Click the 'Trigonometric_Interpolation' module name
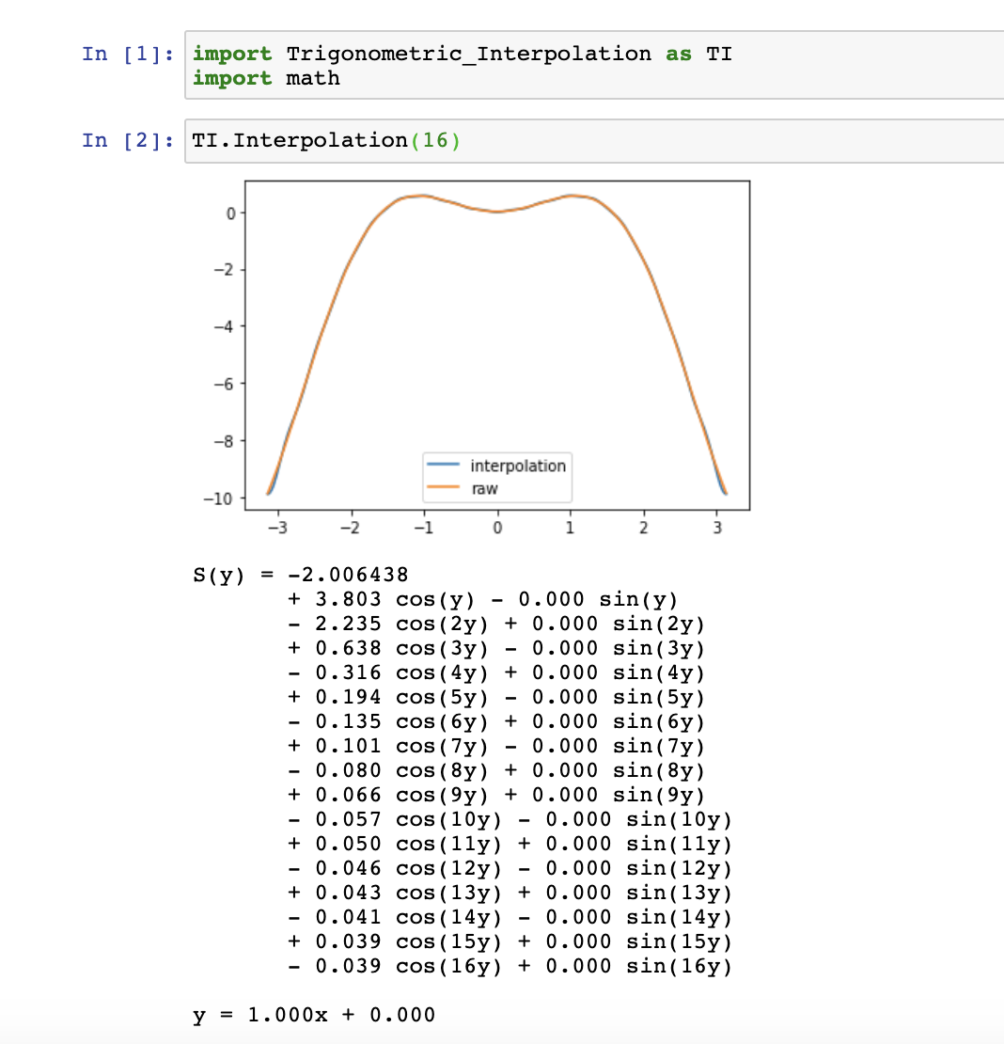The image size is (1004, 1044). [x=469, y=54]
